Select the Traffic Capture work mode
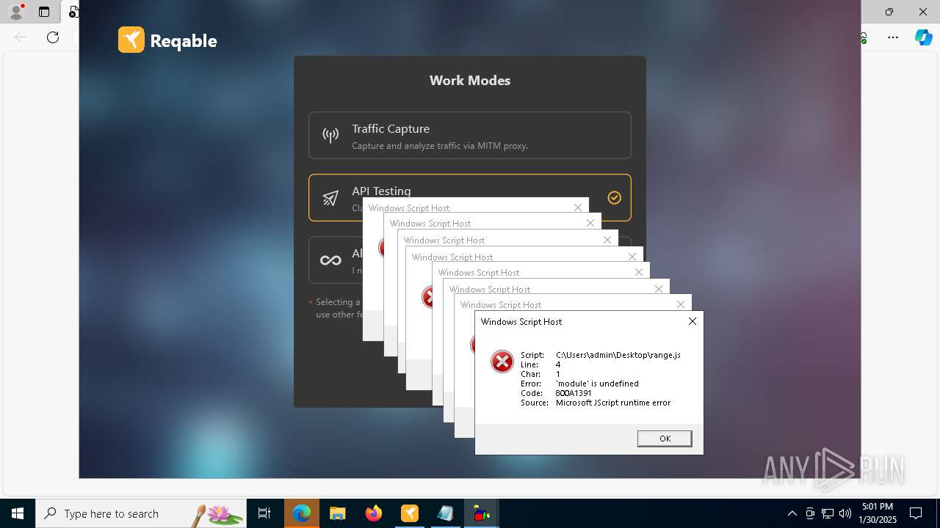This screenshot has width=940, height=528. (x=470, y=135)
